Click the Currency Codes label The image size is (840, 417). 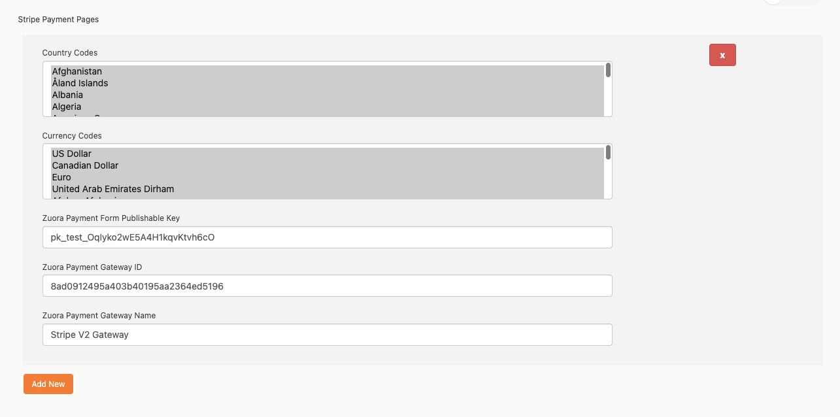pyautogui.click(x=72, y=136)
